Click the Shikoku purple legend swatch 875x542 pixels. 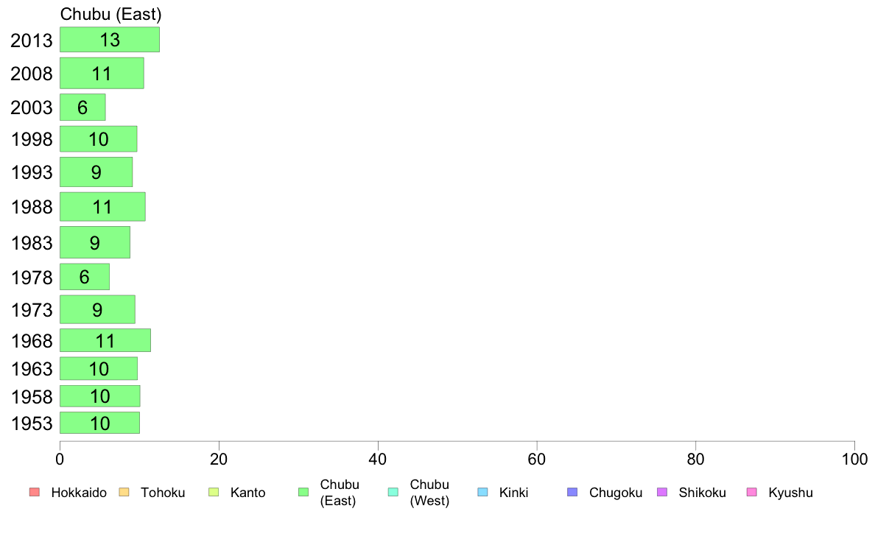662,493
